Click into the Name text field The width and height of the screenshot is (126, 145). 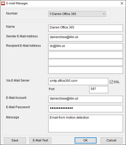point(86,28)
